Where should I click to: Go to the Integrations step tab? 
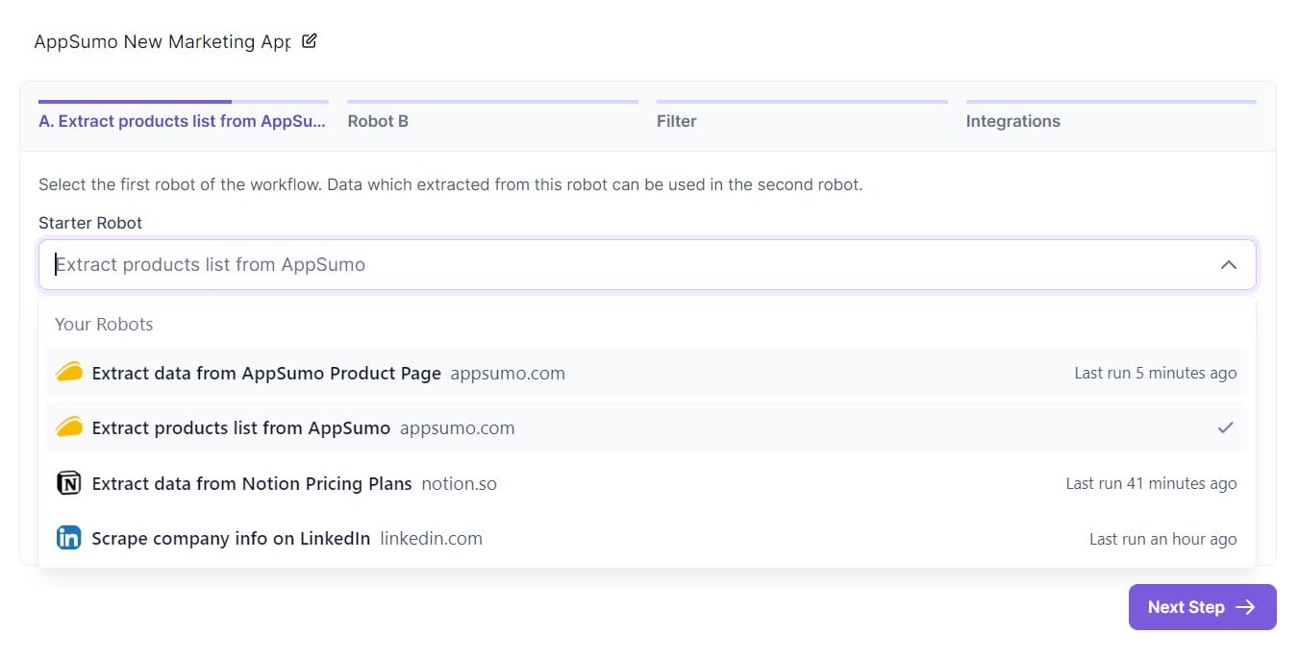1013,121
